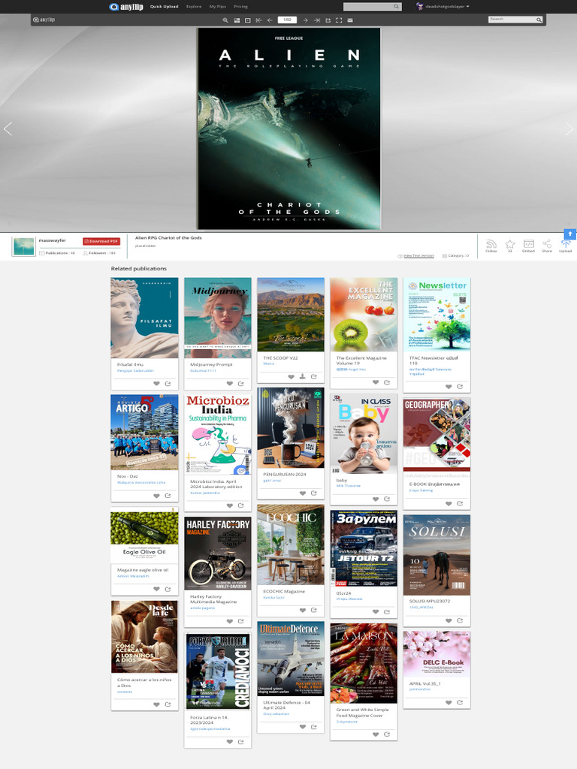Jump to last page with the toolbar icon

[x=316, y=20]
